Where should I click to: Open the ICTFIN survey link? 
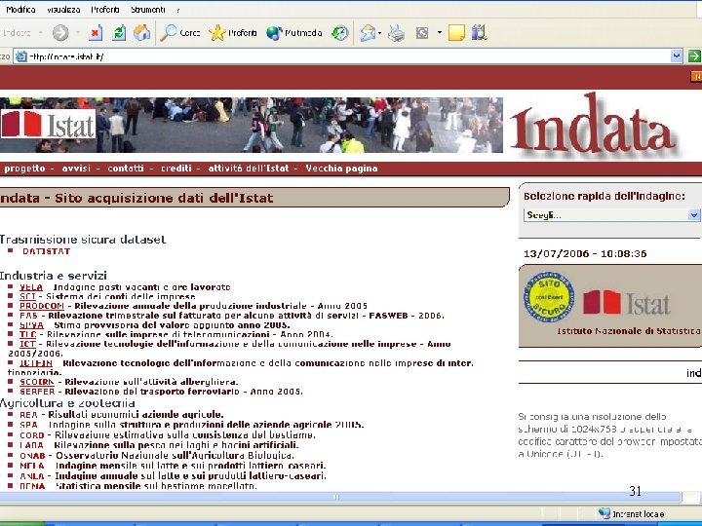click(x=36, y=363)
